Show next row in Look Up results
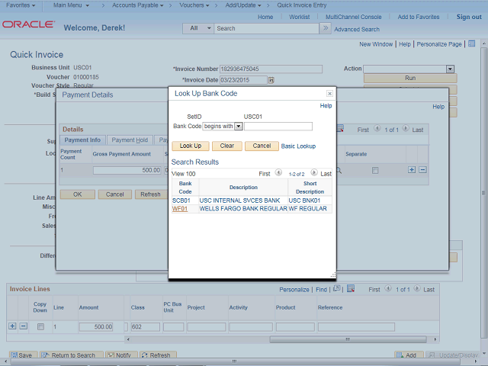This screenshot has width=488, height=366. point(314,172)
